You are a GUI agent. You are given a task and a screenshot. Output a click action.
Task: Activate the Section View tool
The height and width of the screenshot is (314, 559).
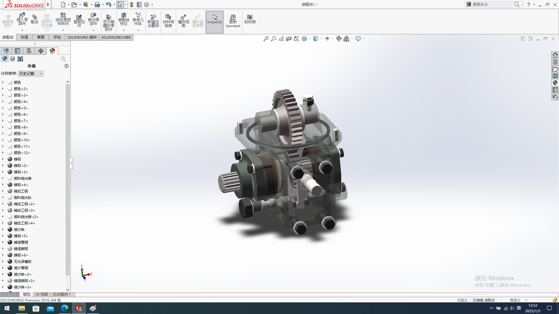289,39
